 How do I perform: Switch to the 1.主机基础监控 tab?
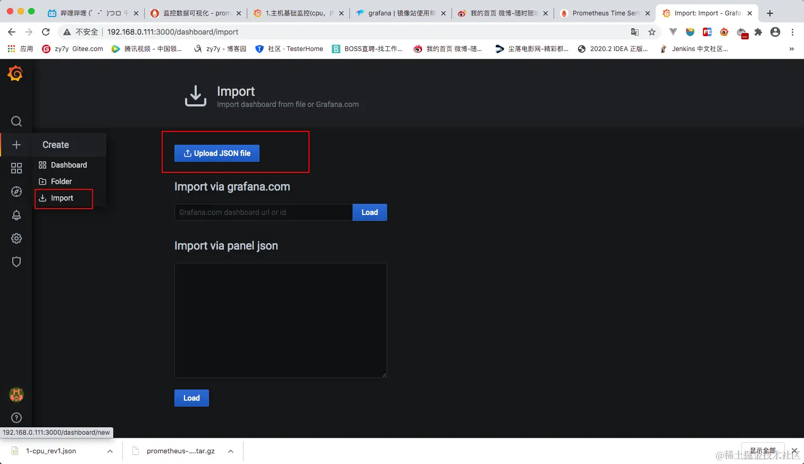tap(298, 13)
